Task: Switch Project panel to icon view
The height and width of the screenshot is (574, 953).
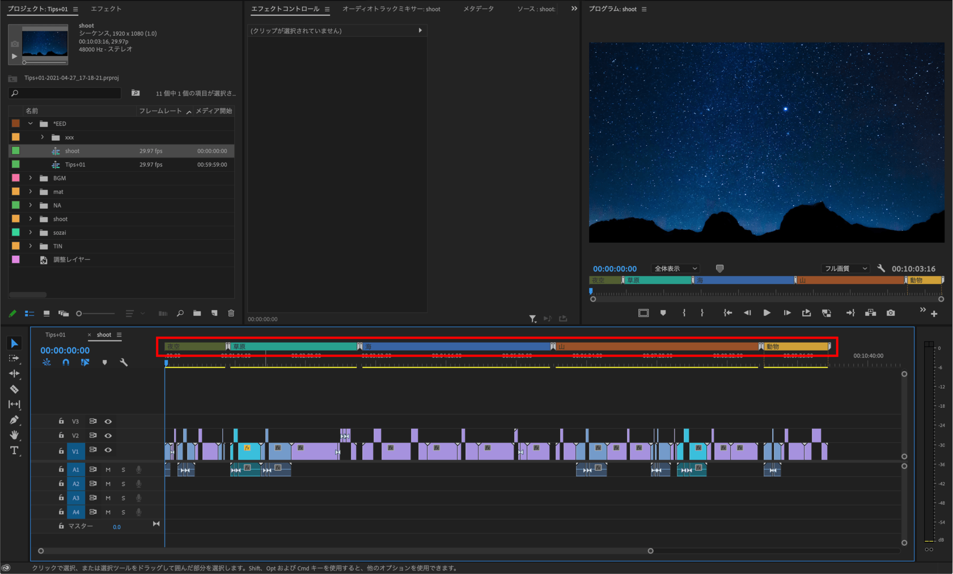Action: click(x=46, y=313)
